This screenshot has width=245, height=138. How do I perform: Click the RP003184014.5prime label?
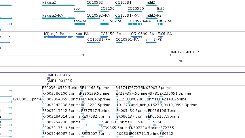pos(61,116)
